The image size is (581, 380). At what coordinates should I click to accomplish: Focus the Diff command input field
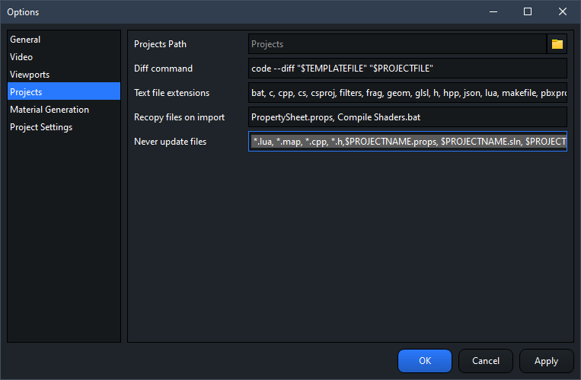[x=407, y=69]
